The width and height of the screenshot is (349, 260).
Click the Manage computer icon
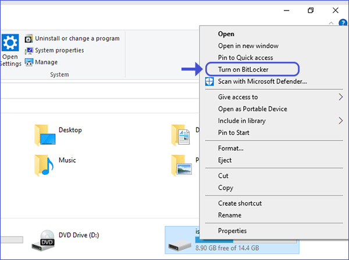click(29, 62)
